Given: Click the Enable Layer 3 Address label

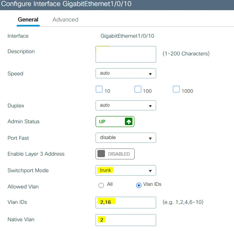Looking at the screenshot, I should pos(36,154).
